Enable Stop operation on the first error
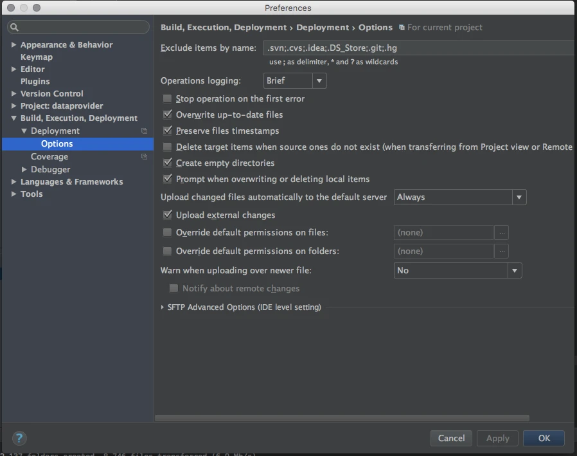Viewport: 577px width, 456px height. click(x=168, y=98)
